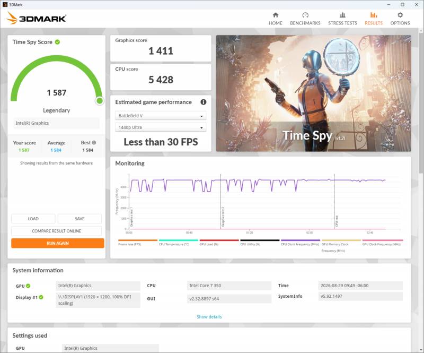Click the LOAD button
Image resolution: width=424 pixels, height=353 pixels.
point(33,219)
